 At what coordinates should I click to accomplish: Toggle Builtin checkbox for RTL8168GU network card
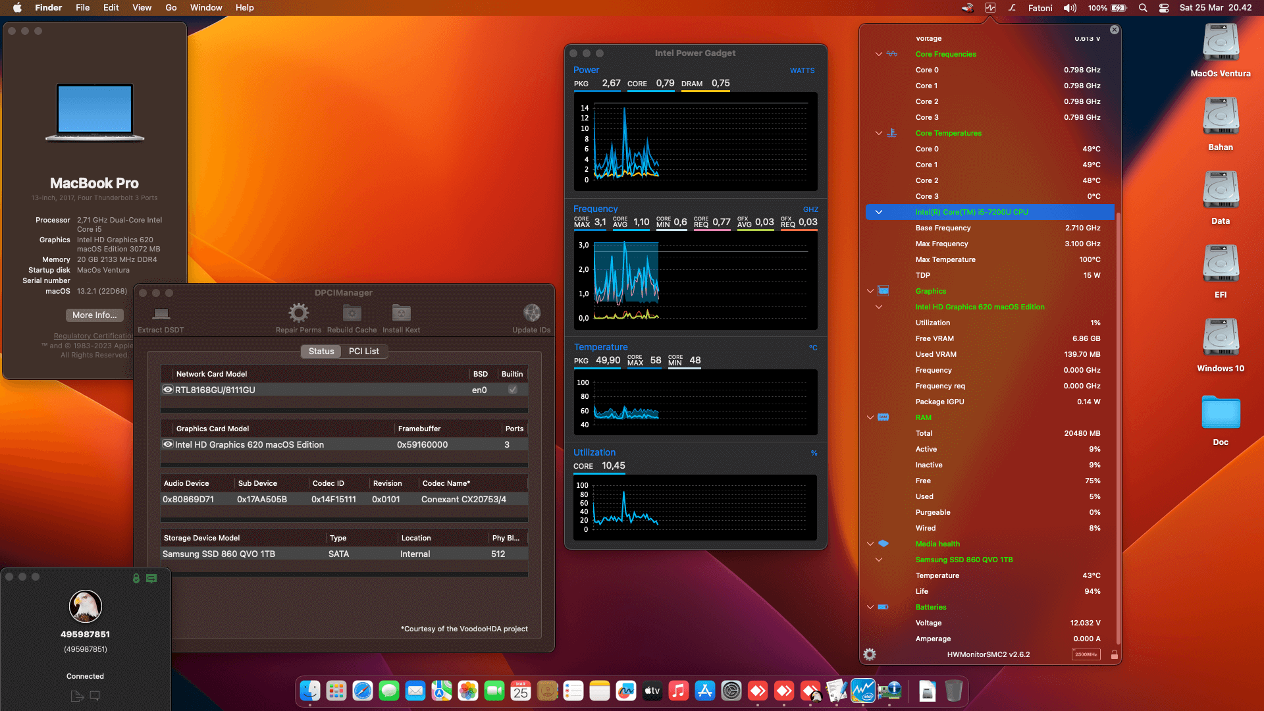pos(513,390)
